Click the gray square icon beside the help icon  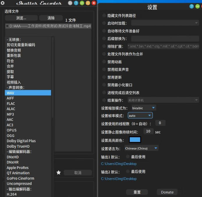pos(70,3)
